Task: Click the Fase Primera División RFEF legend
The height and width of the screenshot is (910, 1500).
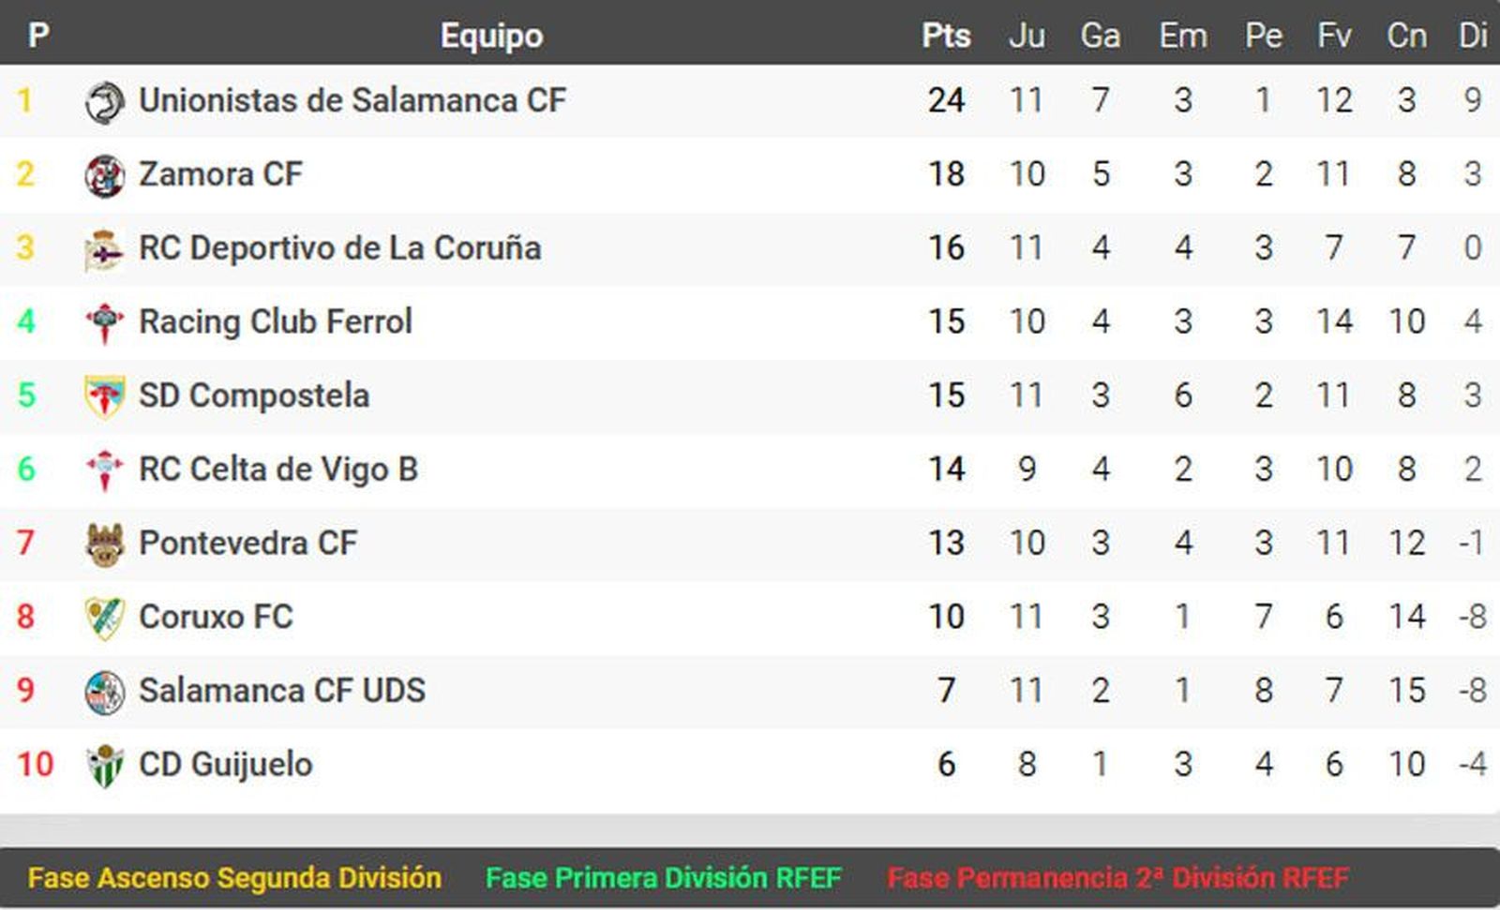Action: (x=663, y=878)
